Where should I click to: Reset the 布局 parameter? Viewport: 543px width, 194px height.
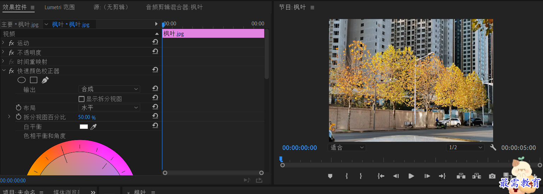click(x=155, y=107)
